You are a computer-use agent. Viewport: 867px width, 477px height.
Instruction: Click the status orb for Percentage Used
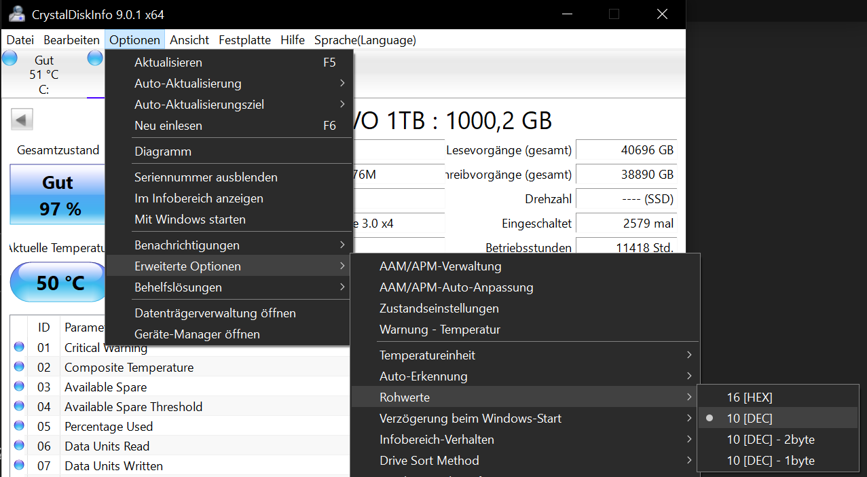tap(19, 426)
